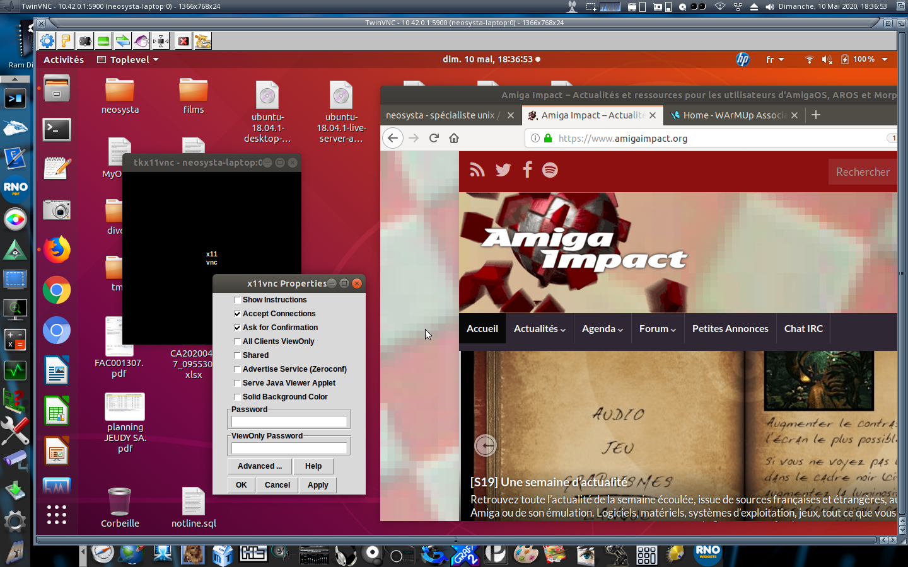Screen dimensions: 908x567
Task: Click the yellow question mark help icon
Action: (x=66, y=42)
